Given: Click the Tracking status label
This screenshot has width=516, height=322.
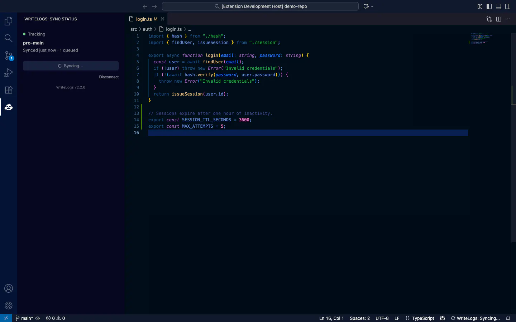Looking at the screenshot, I should 37,34.
